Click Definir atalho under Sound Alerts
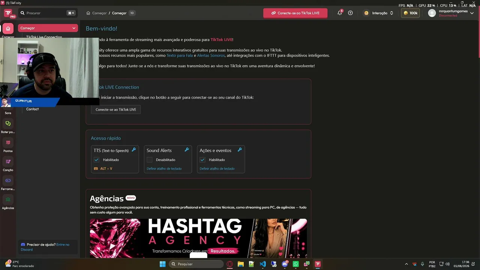Image resolution: width=480 pixels, height=270 pixels. (164, 169)
